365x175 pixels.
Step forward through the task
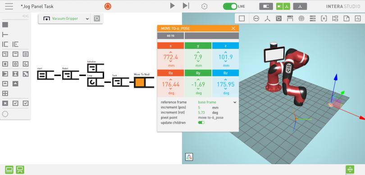tap(186, 6)
